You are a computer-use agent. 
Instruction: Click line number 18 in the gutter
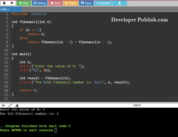[6, 82]
